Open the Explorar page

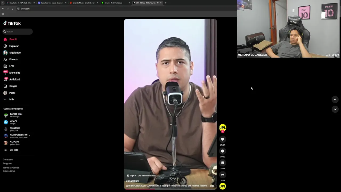14,46
